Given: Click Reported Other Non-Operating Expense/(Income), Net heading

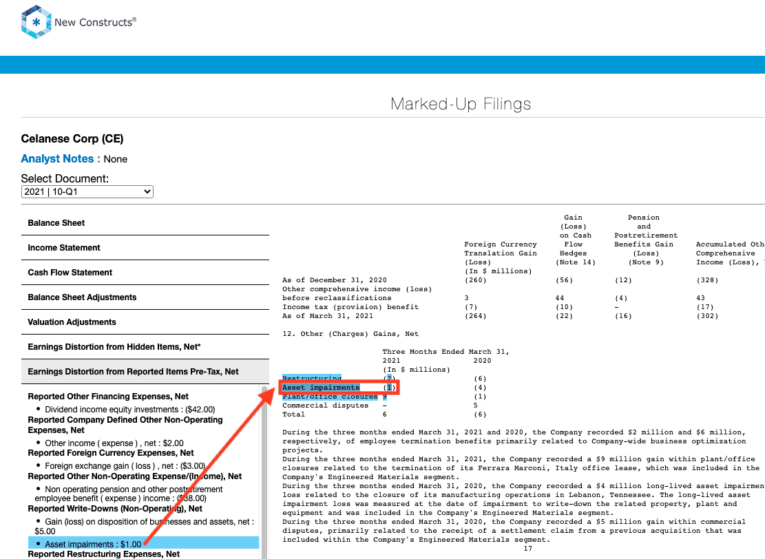Looking at the screenshot, I should 135,476.
